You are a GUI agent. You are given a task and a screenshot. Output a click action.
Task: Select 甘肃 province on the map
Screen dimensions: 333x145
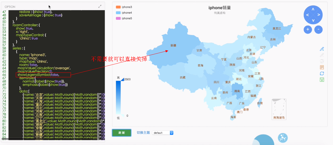[x=199, y=50]
